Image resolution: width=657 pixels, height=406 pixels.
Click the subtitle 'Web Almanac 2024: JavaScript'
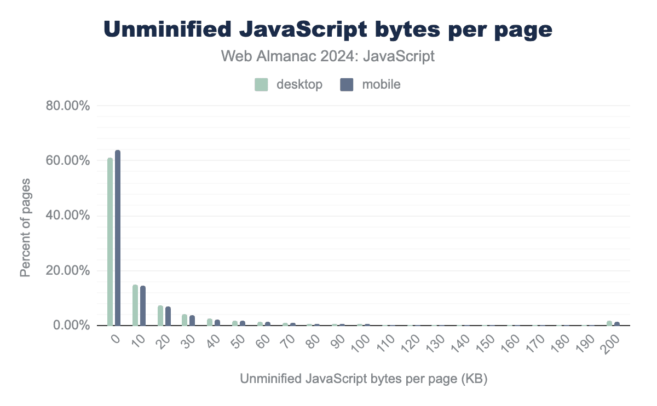coord(328,56)
